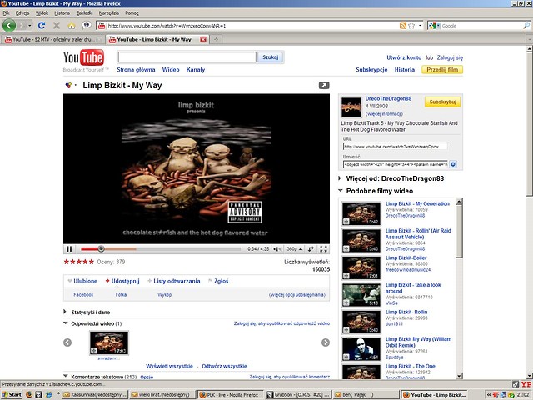The width and height of the screenshot is (533, 400).
Task: Bookmark the page with the star icon
Action: point(411,26)
